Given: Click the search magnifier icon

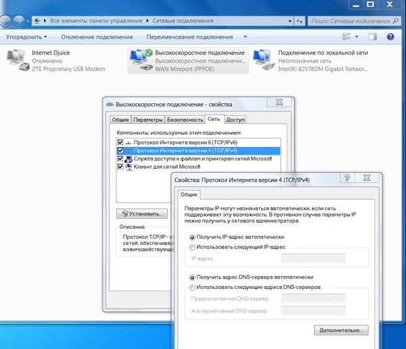Looking at the screenshot, I should (x=396, y=21).
